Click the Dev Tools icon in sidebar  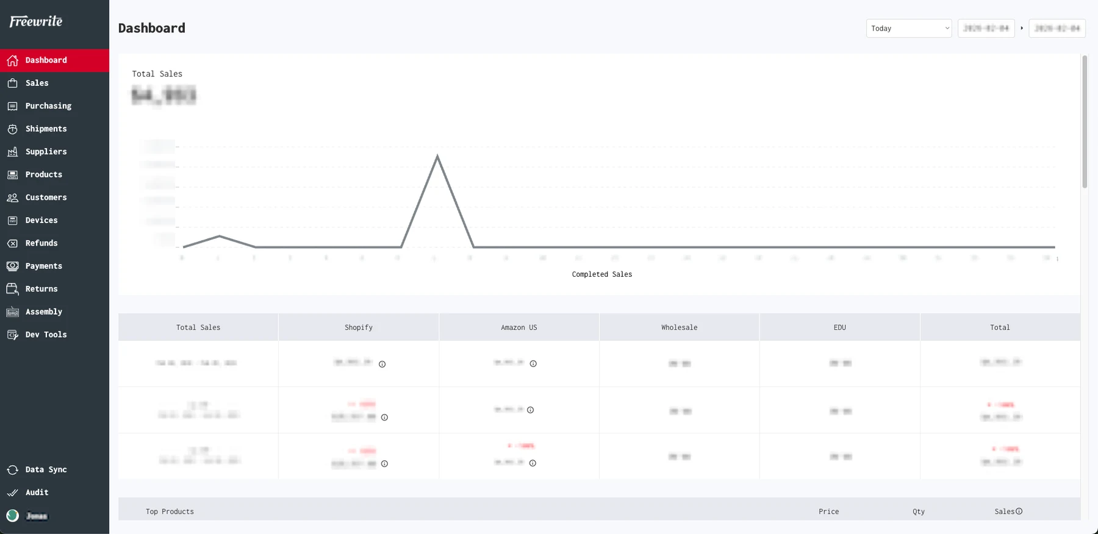pos(12,335)
